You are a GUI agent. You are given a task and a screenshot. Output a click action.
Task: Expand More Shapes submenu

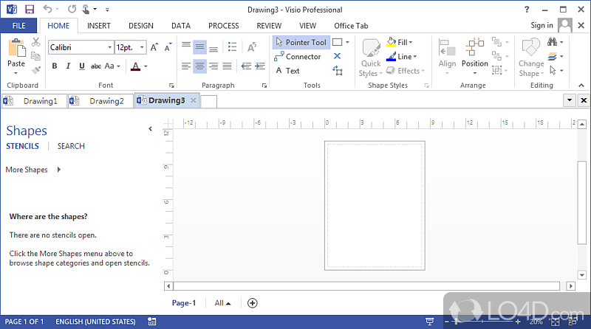[59, 170]
